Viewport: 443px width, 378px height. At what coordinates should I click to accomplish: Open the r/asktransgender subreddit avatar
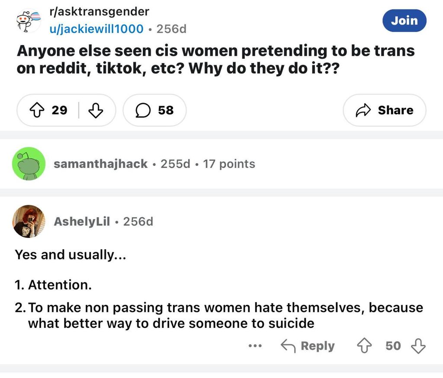click(x=28, y=20)
